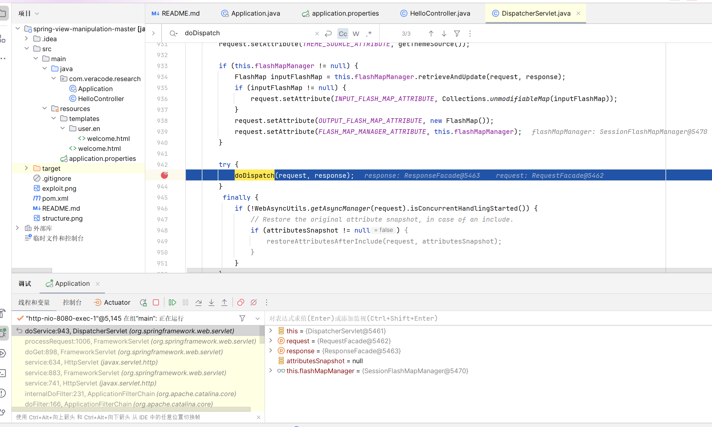Remove breakpoint on line 943

[x=165, y=175]
